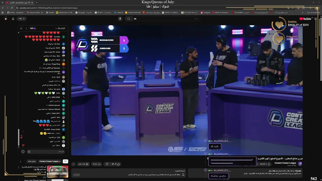Image resolution: width=322 pixels, height=181 pixels.
Task: Mute the YouTube tab via its speaker icon
Action: pyautogui.click(x=29, y=3)
